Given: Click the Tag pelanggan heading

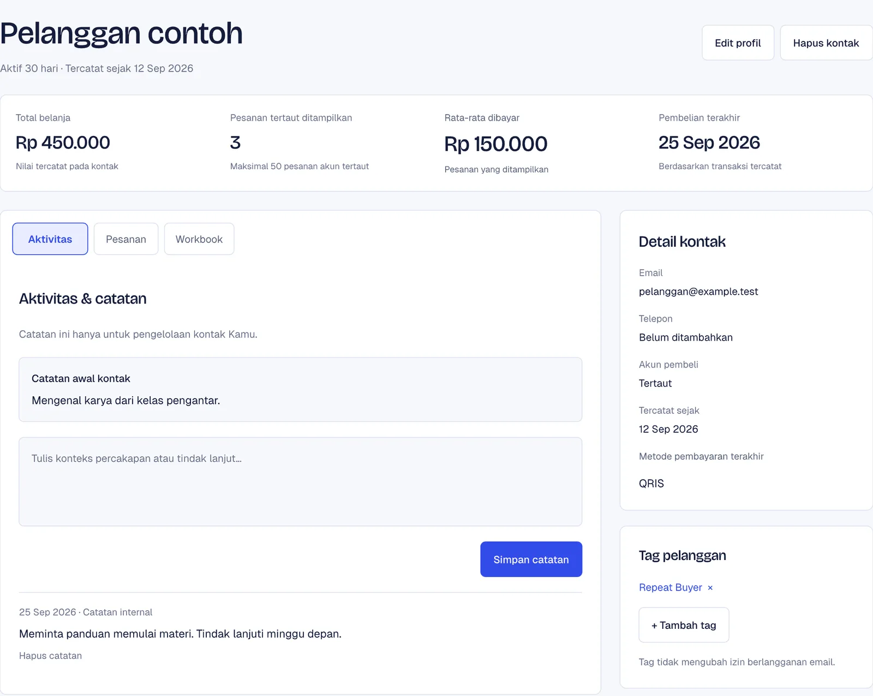Looking at the screenshot, I should (x=682, y=556).
